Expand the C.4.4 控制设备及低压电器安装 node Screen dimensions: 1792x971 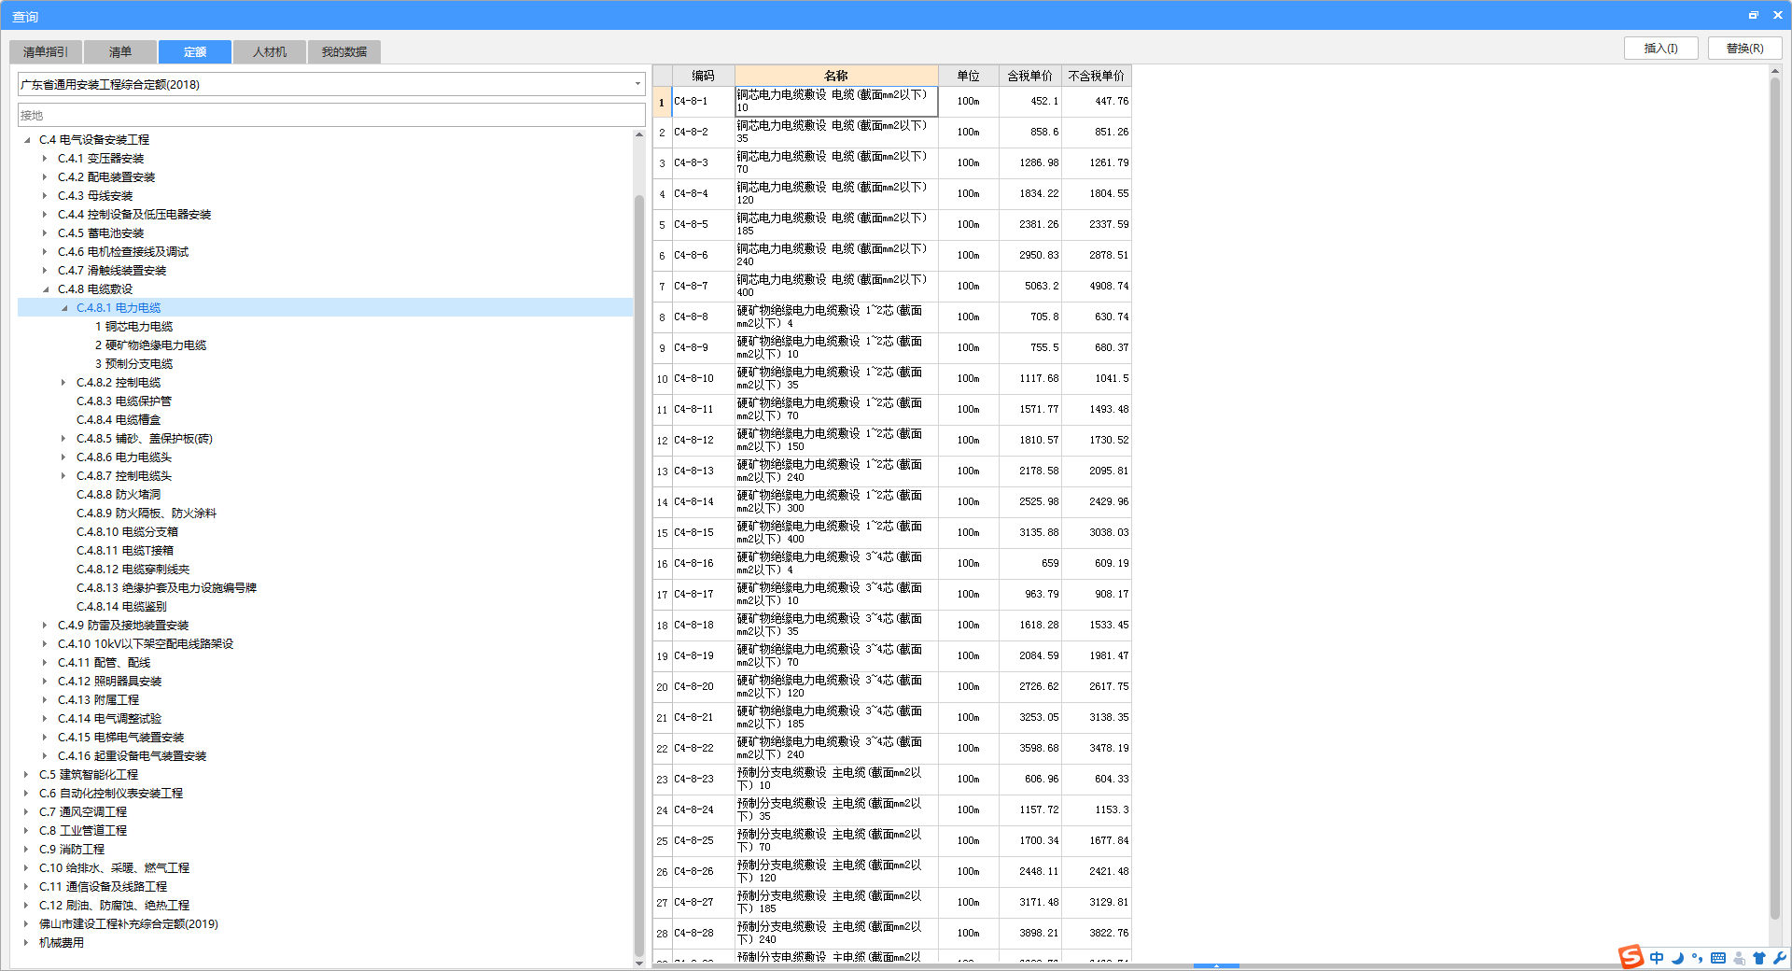(45, 215)
